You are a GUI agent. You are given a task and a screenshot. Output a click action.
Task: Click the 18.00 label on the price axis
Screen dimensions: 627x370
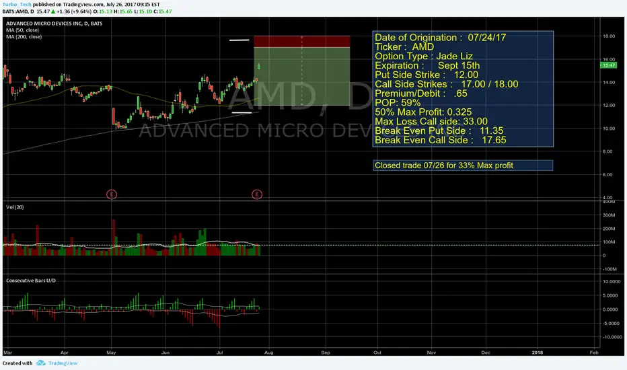609,36
